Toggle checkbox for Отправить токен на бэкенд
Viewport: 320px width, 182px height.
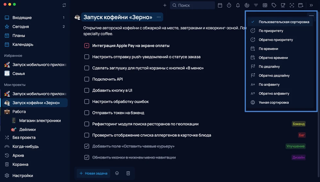87,113
